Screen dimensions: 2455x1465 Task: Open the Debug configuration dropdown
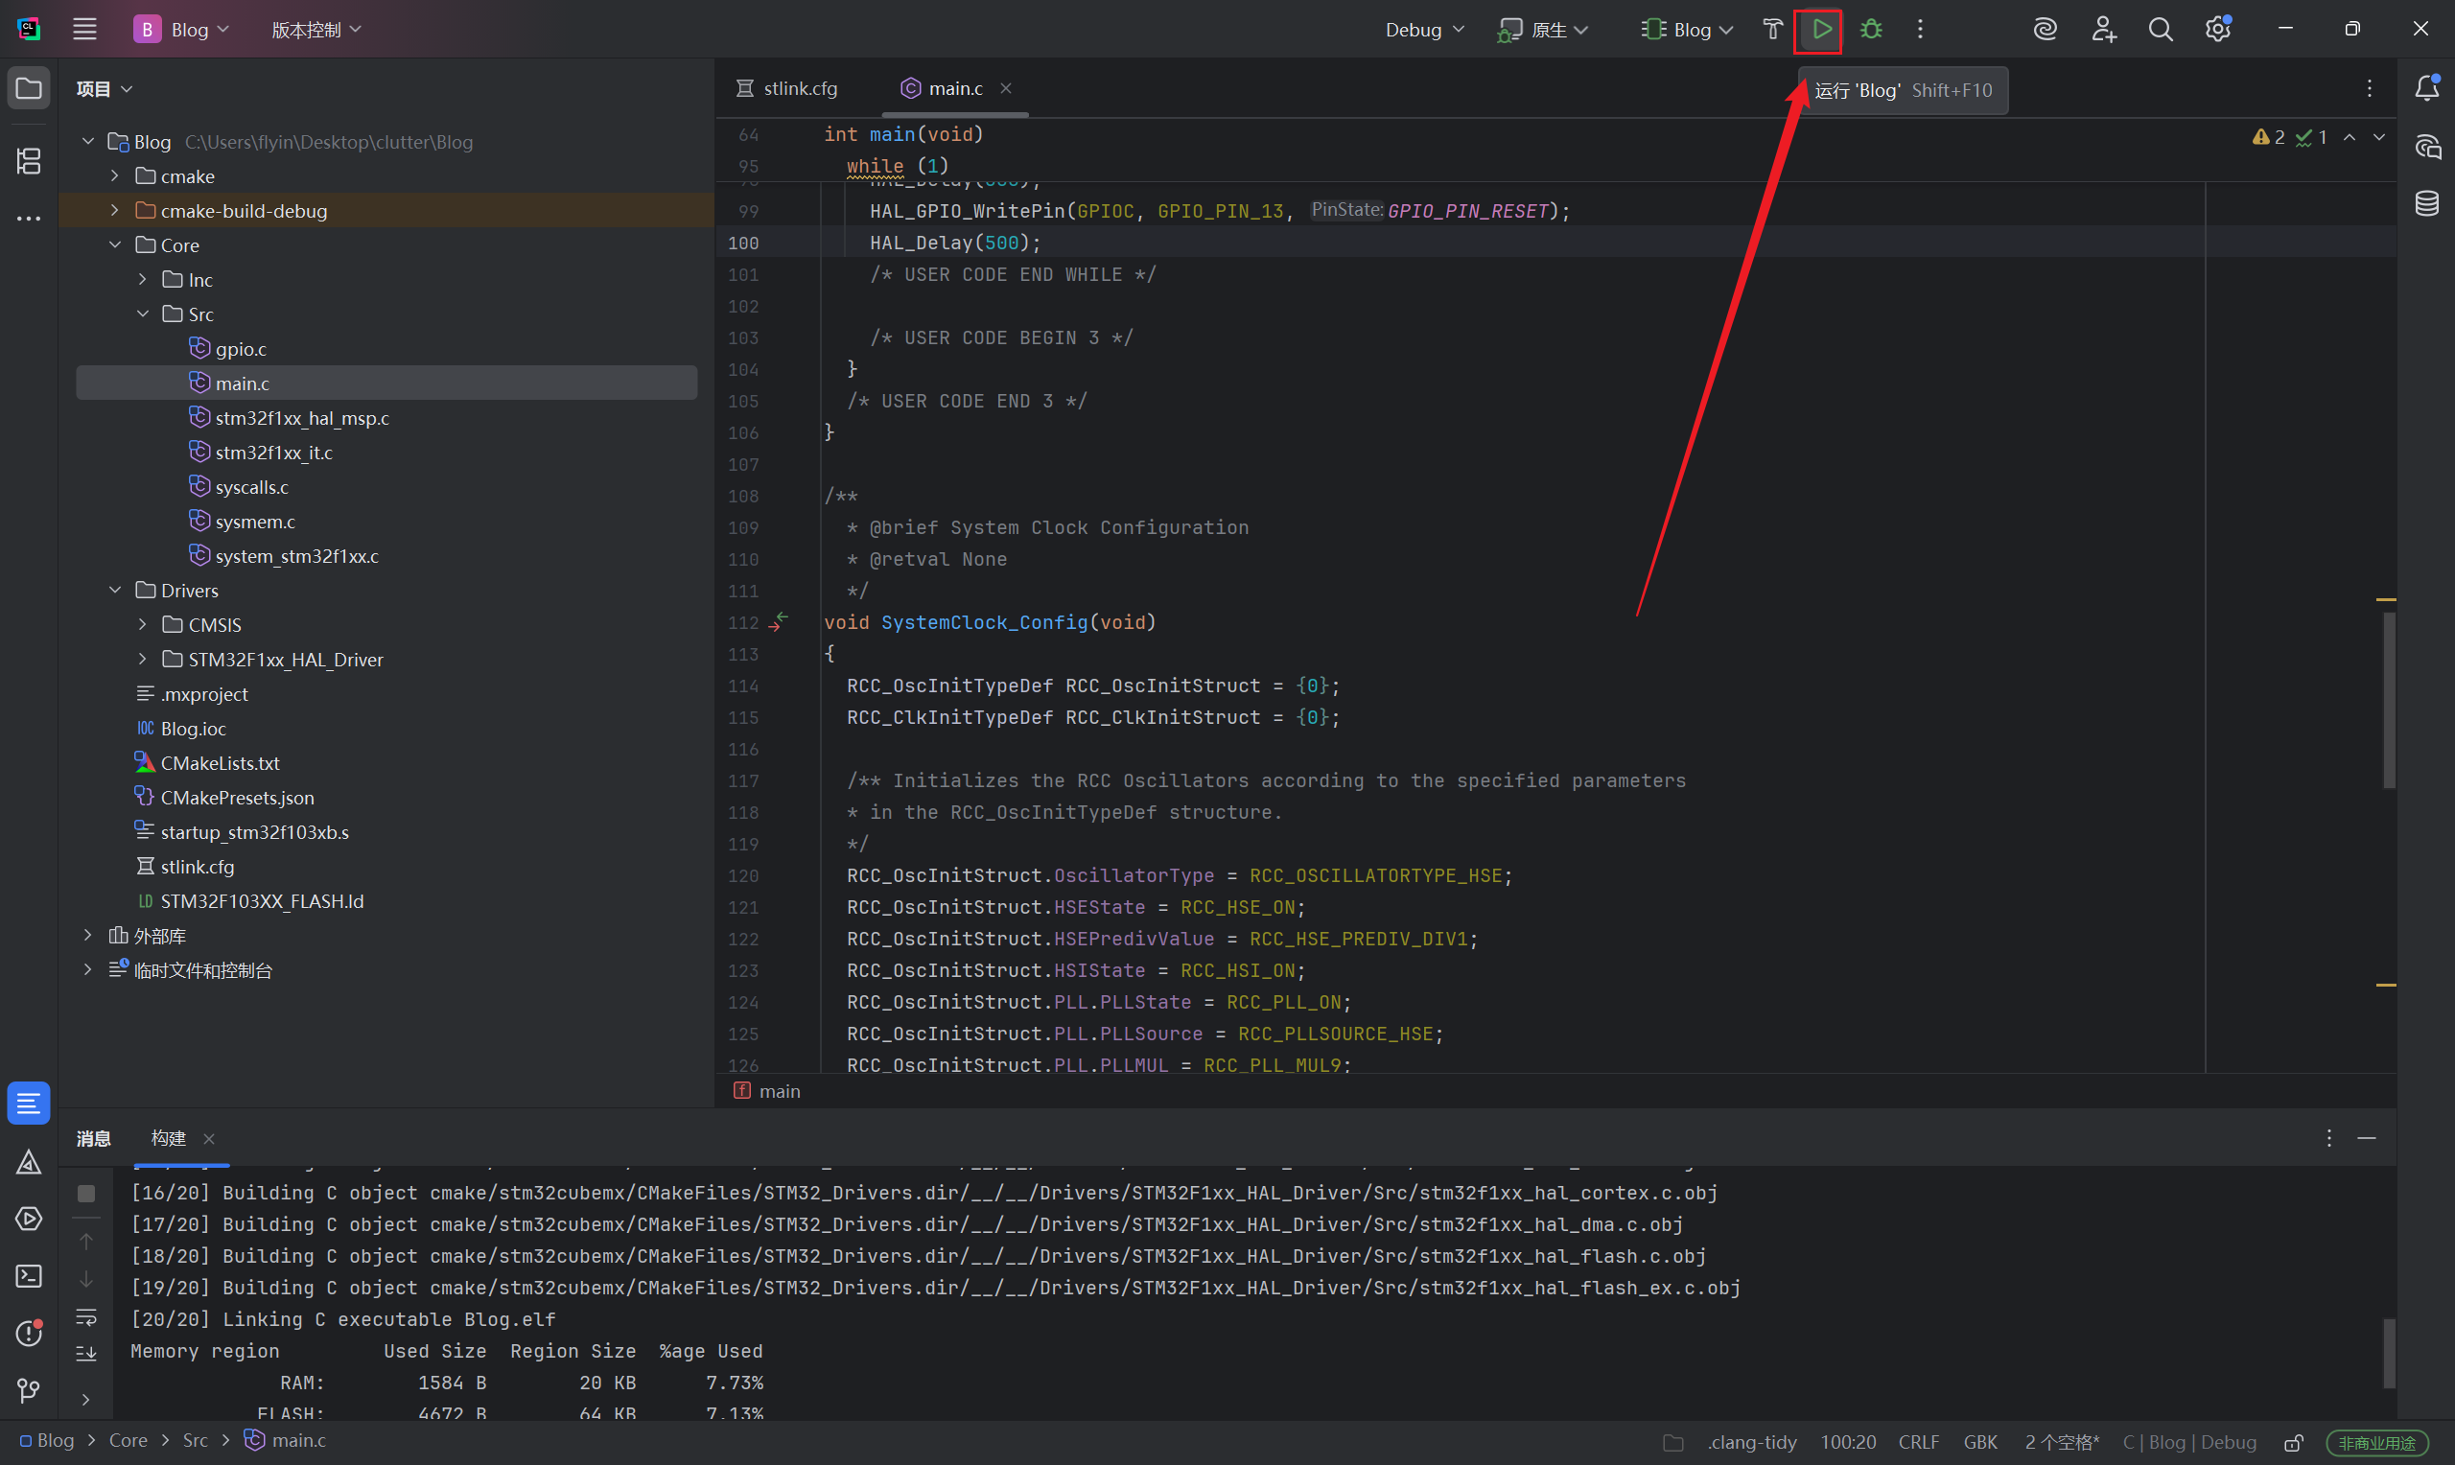[x=1423, y=30]
